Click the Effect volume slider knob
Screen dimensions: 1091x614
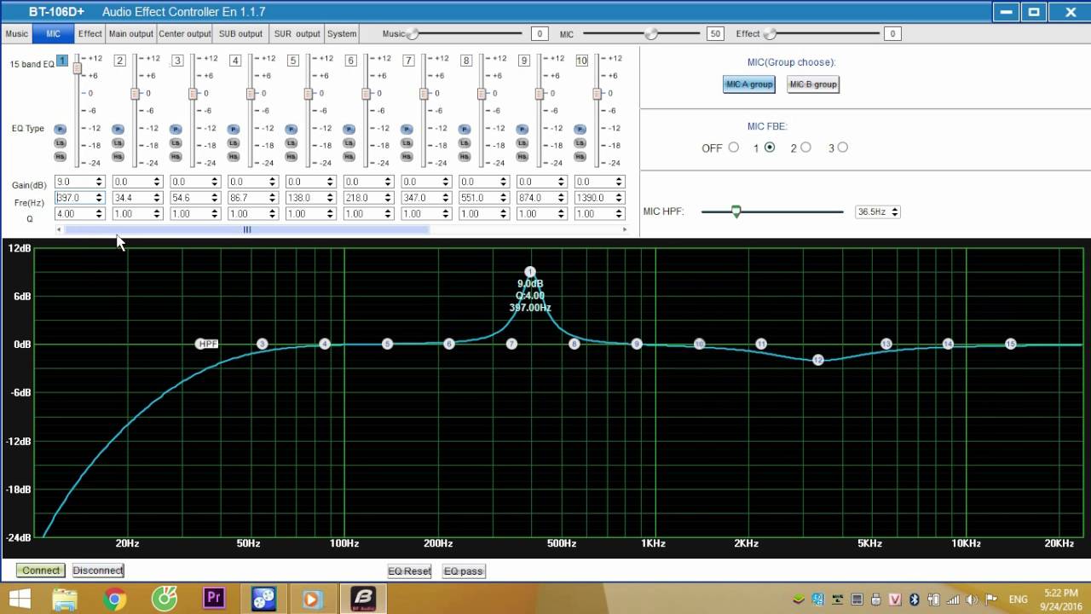tap(770, 34)
